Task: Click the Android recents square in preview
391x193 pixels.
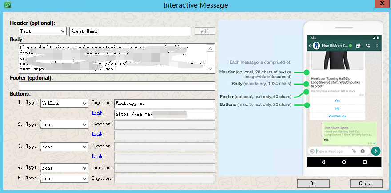Action: (365, 162)
